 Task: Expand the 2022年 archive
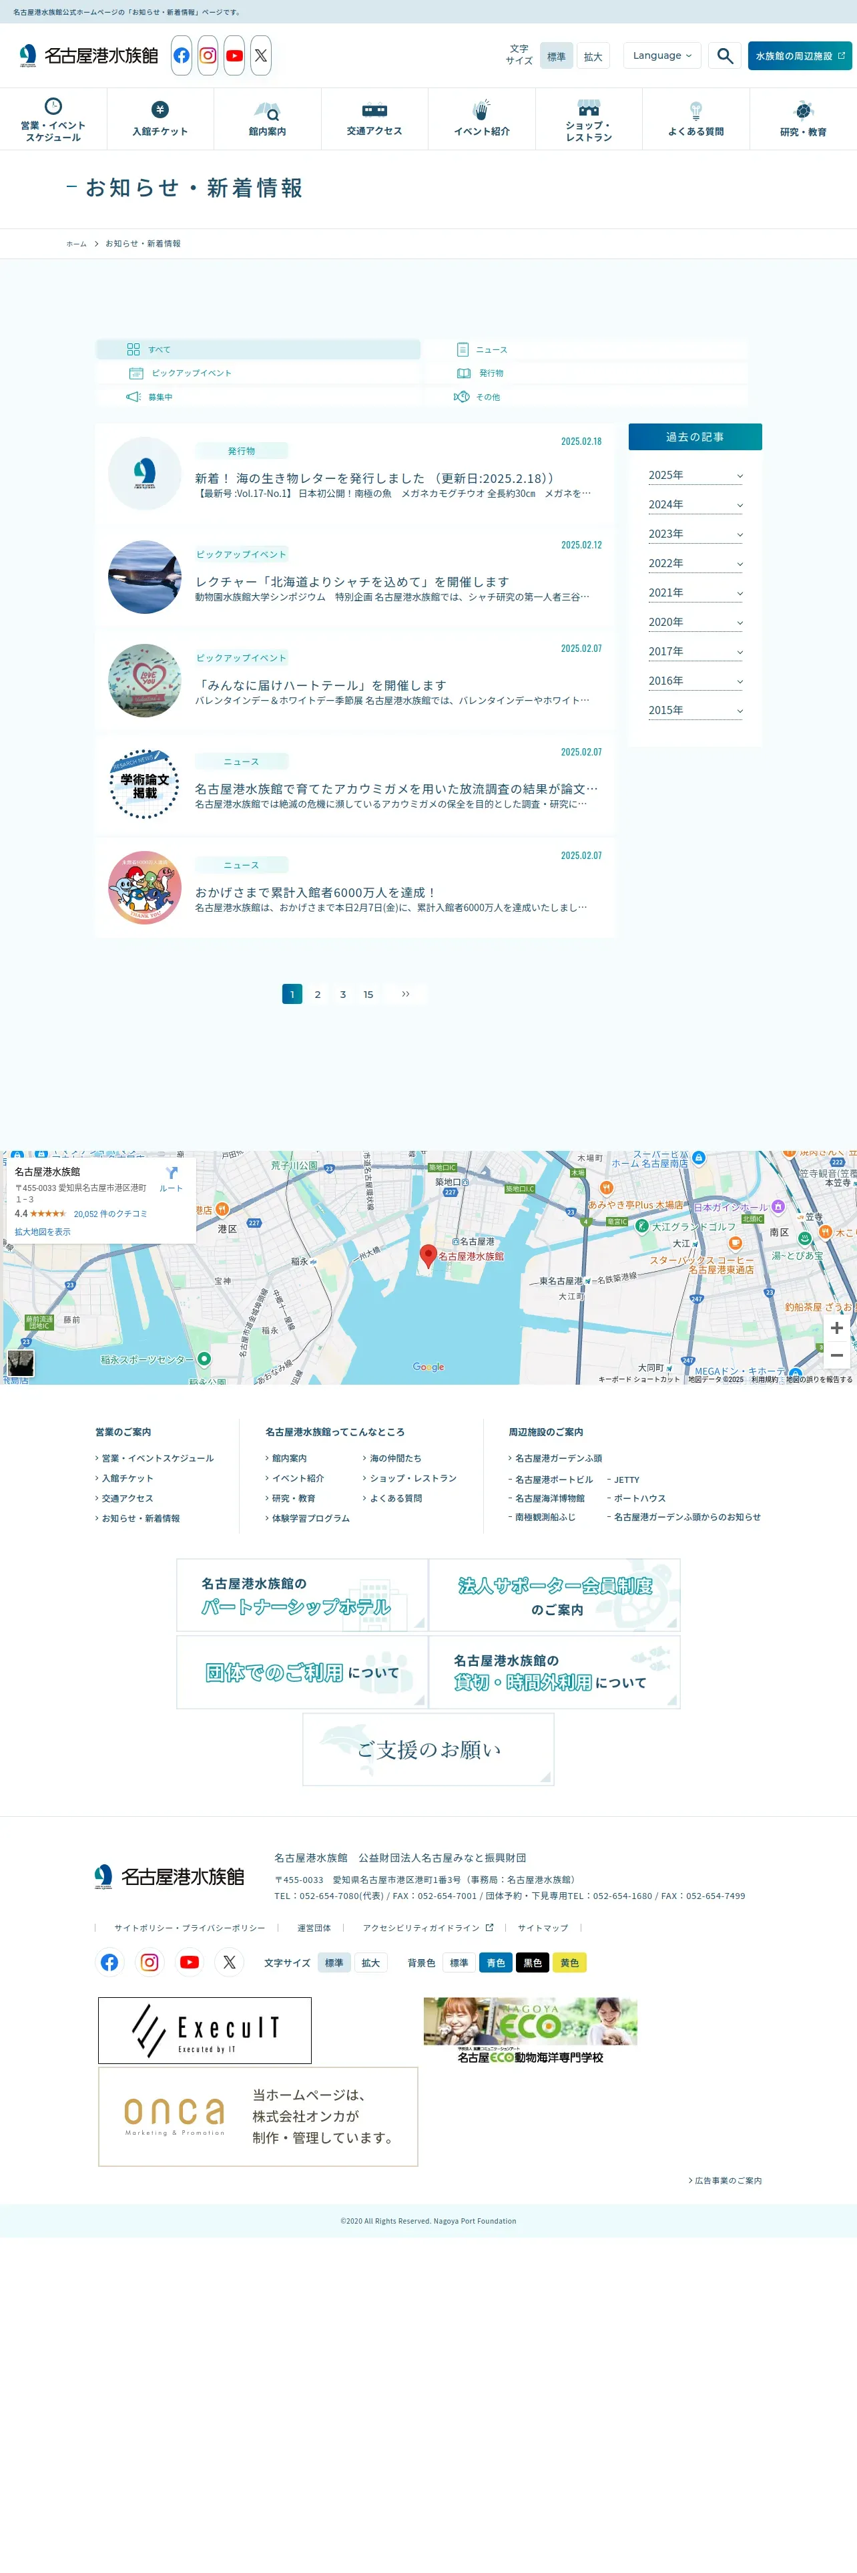click(x=695, y=563)
